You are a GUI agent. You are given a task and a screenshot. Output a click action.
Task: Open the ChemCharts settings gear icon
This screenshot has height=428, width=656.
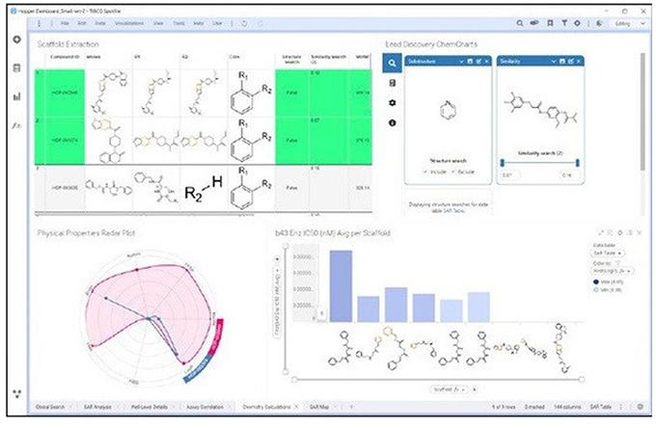pyautogui.click(x=393, y=102)
